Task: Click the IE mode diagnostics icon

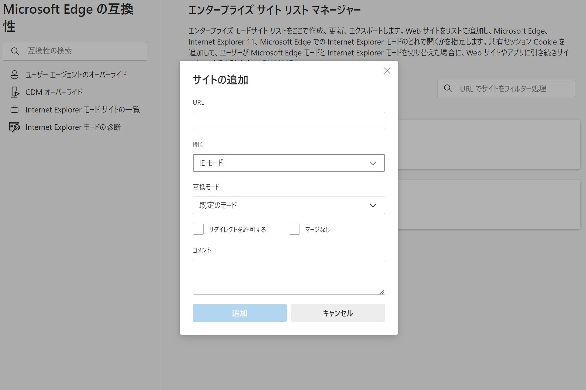Action: point(14,127)
